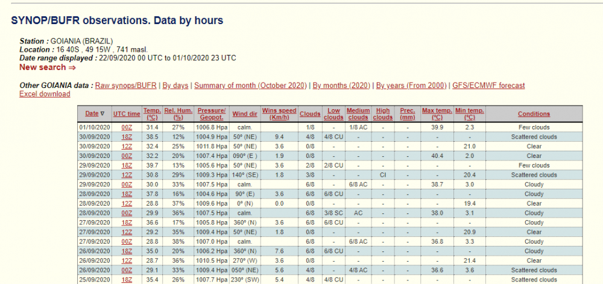
Task: Open Summary of month (October 2020)
Action: click(250, 86)
